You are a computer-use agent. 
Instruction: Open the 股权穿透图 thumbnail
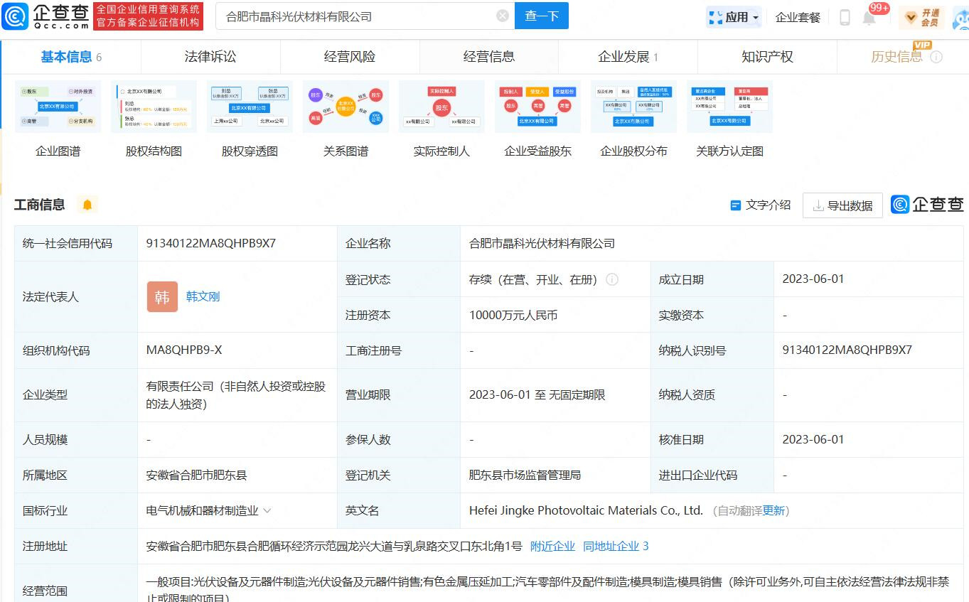(x=250, y=107)
